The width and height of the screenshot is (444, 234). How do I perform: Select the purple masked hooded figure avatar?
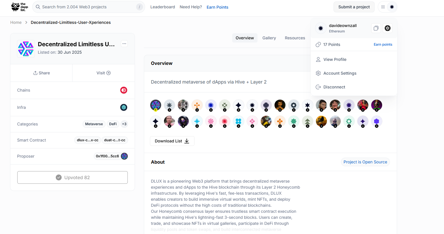click(183, 121)
